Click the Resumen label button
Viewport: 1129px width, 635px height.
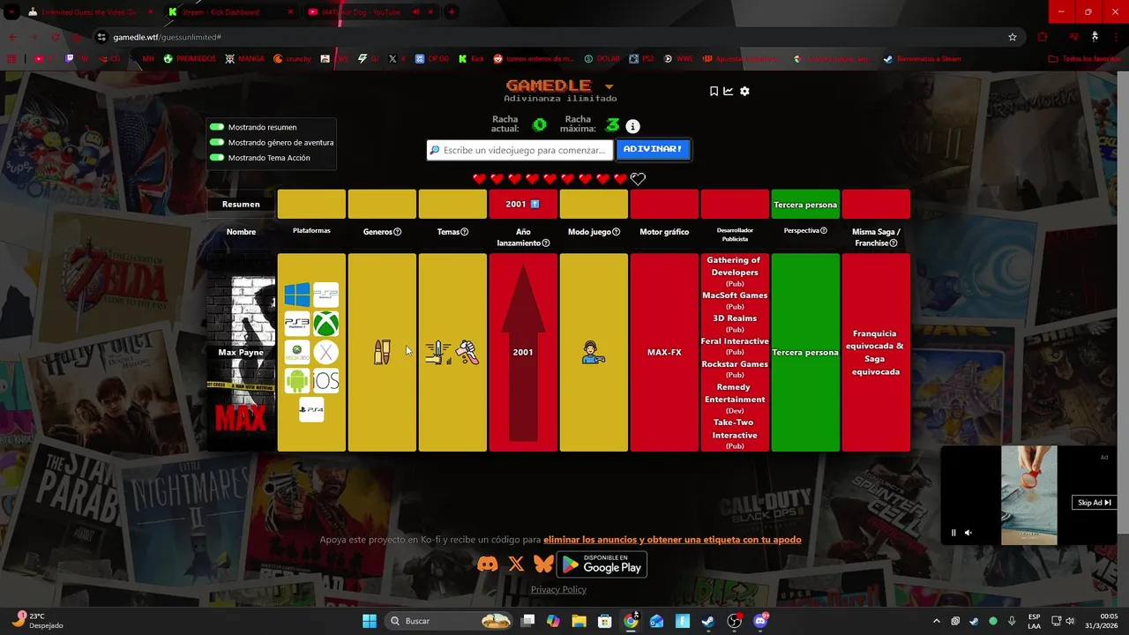241,204
